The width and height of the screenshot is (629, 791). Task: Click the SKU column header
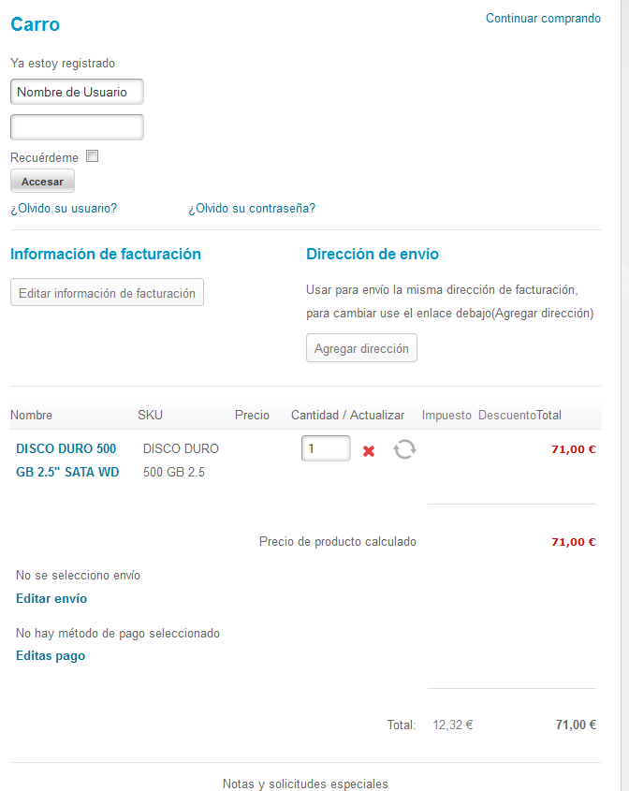click(151, 416)
